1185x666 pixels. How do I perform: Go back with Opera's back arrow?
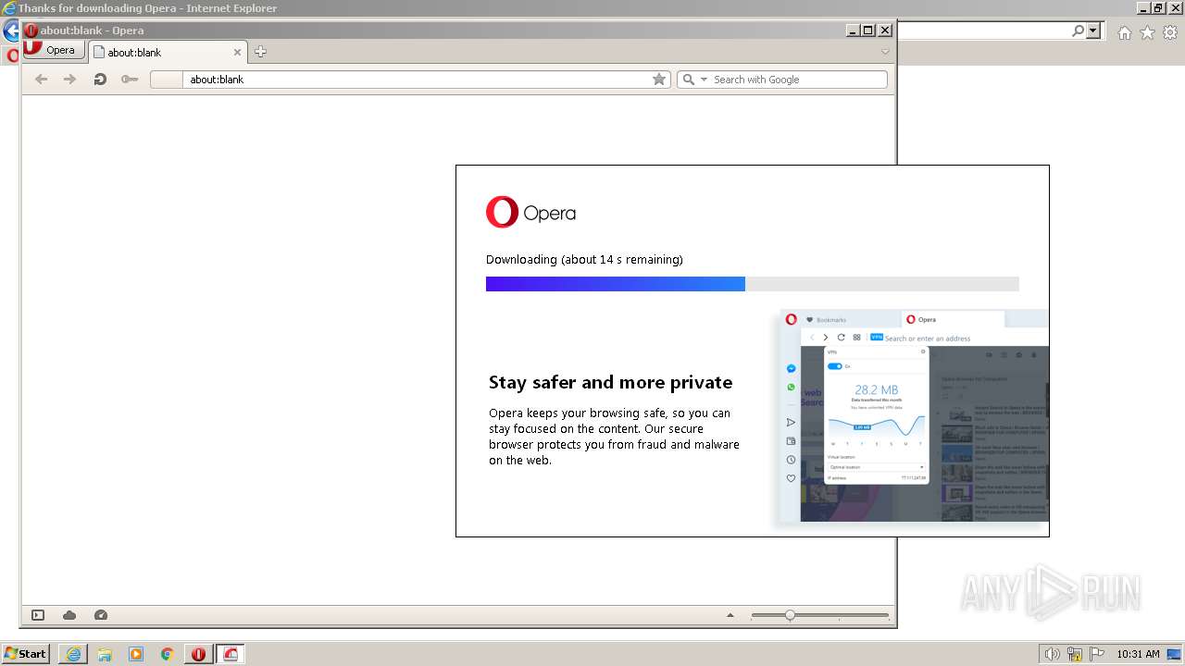41,80
